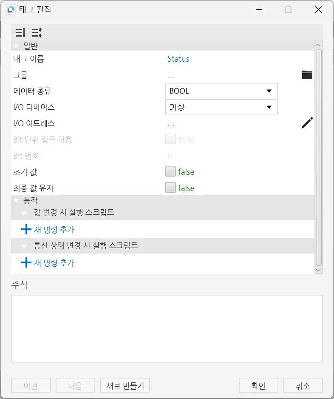Click the plus icon under 값 변경 시 실행 스크립트
The width and height of the screenshot is (334, 399).
[x=26, y=230]
